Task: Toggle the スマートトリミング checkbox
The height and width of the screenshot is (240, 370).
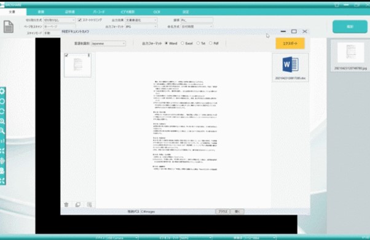Action: pyautogui.click(x=80, y=20)
